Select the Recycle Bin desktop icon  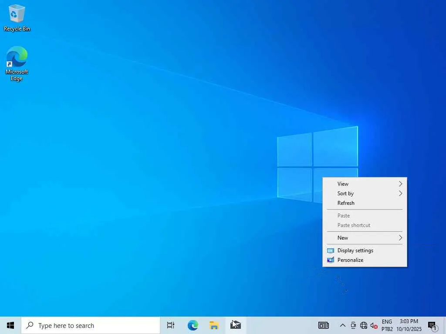click(x=17, y=17)
